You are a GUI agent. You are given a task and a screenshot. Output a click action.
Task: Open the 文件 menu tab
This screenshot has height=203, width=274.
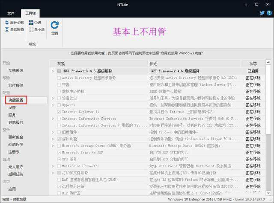[11, 13]
